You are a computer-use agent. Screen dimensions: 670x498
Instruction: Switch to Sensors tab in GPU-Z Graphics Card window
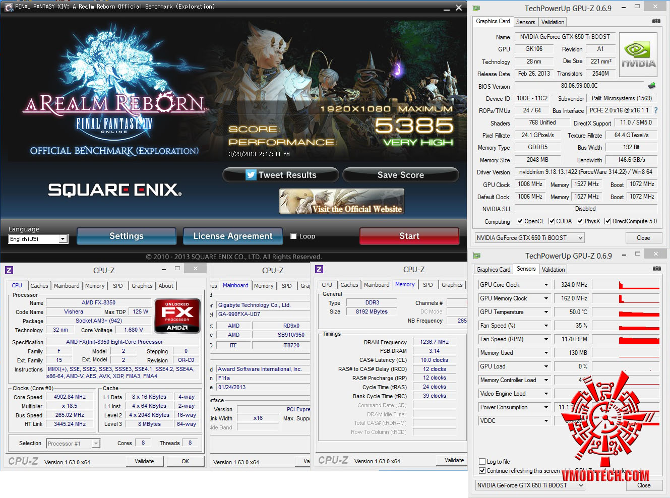pos(525,22)
